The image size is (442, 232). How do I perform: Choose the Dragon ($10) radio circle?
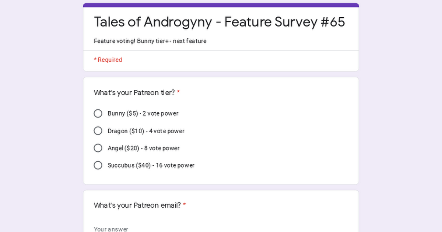coord(98,131)
